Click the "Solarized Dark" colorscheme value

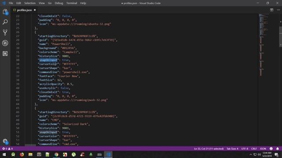pos(75,124)
